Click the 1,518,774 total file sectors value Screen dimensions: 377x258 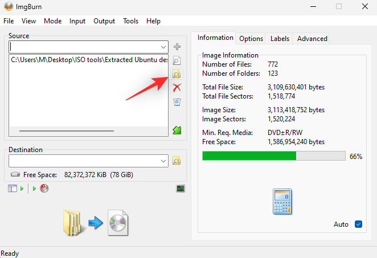click(281, 96)
